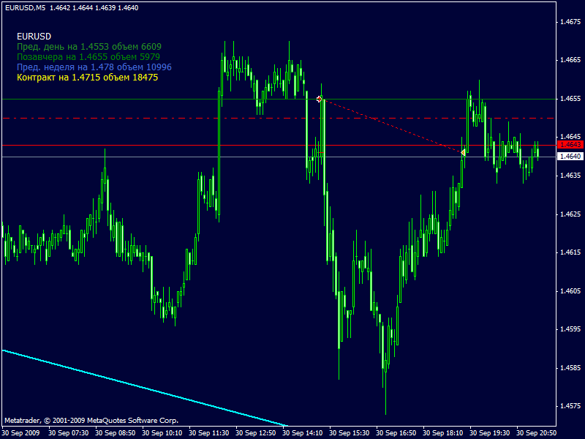Click the '30 Sep 07:30' time label
The width and height of the screenshot is (585, 439).
tap(69, 433)
